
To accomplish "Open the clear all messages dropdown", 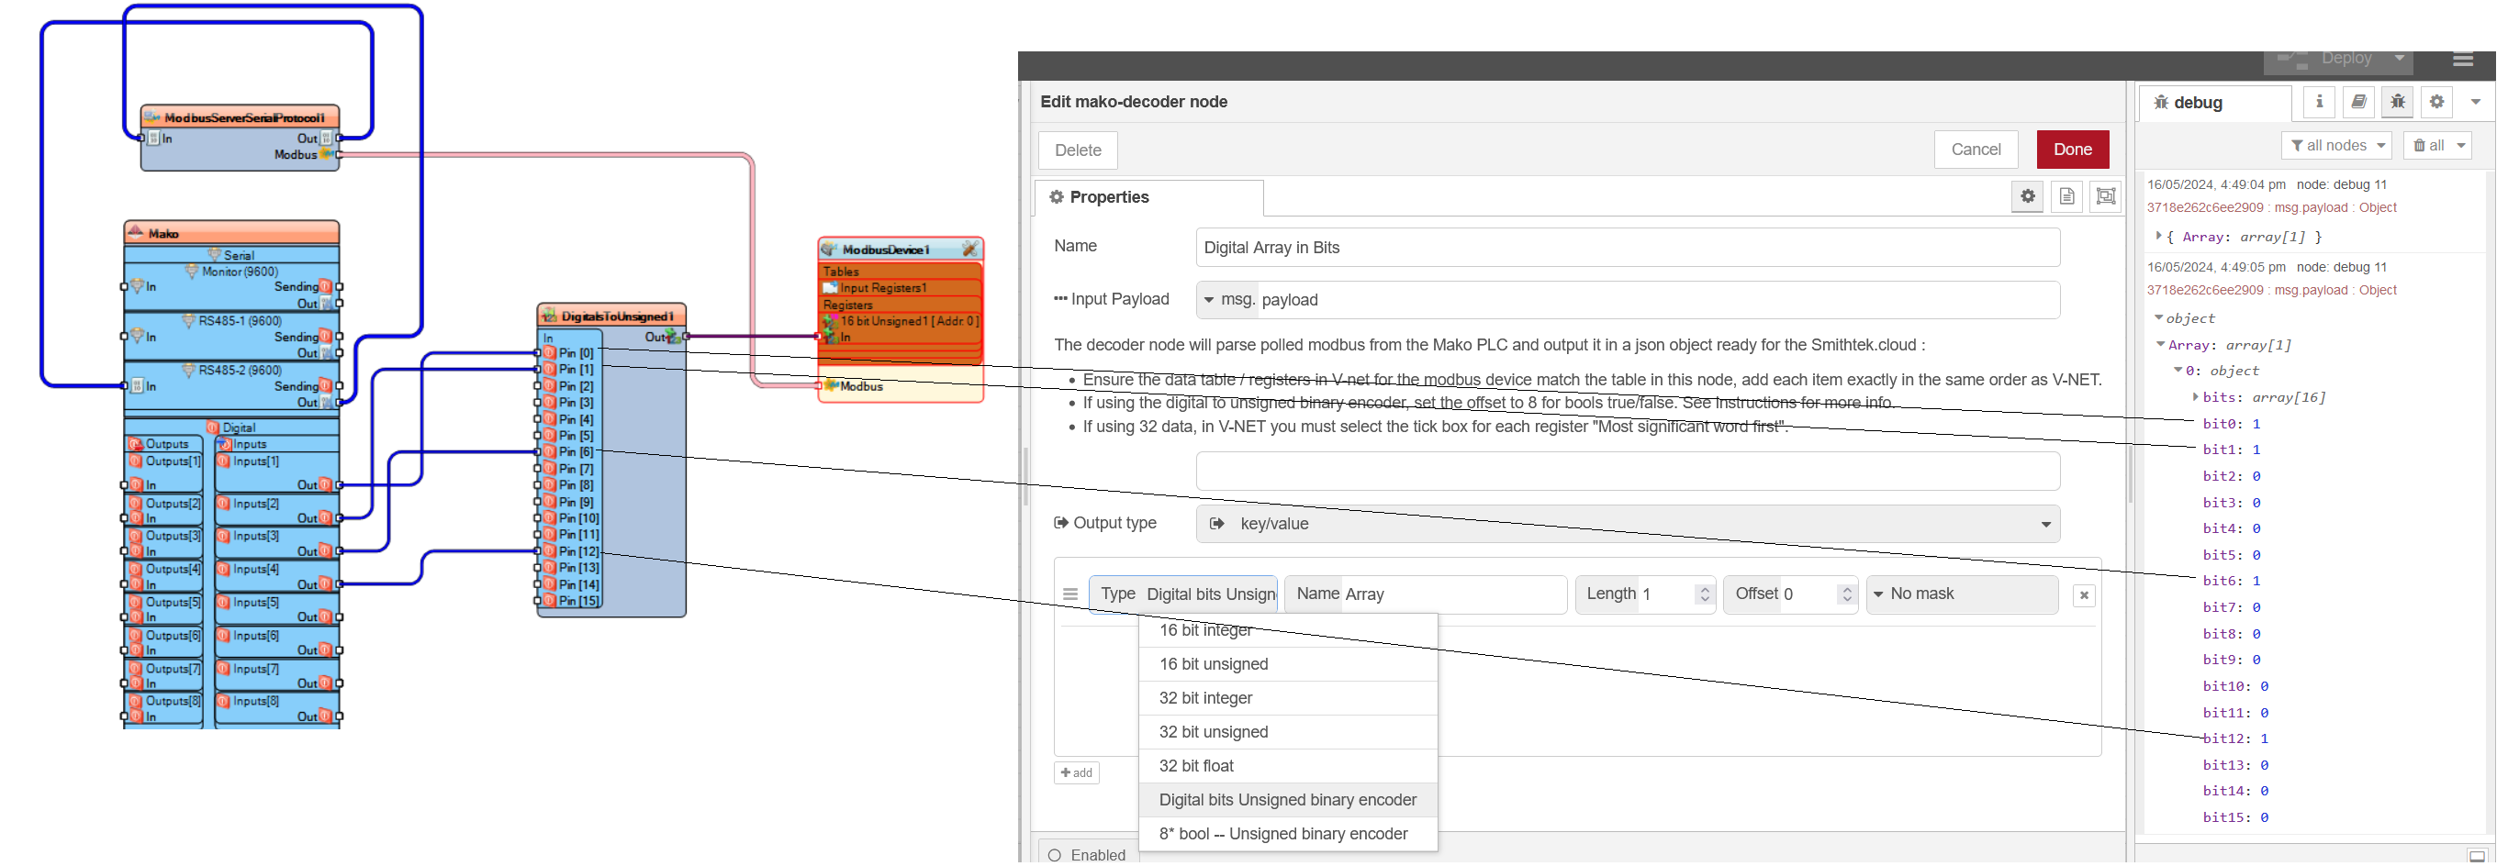I will click(x=2437, y=146).
